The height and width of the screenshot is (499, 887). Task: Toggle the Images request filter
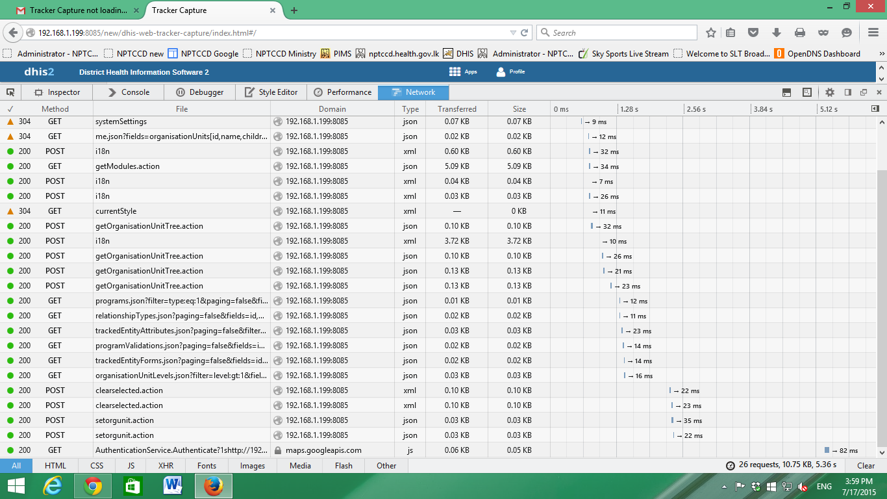(252, 465)
